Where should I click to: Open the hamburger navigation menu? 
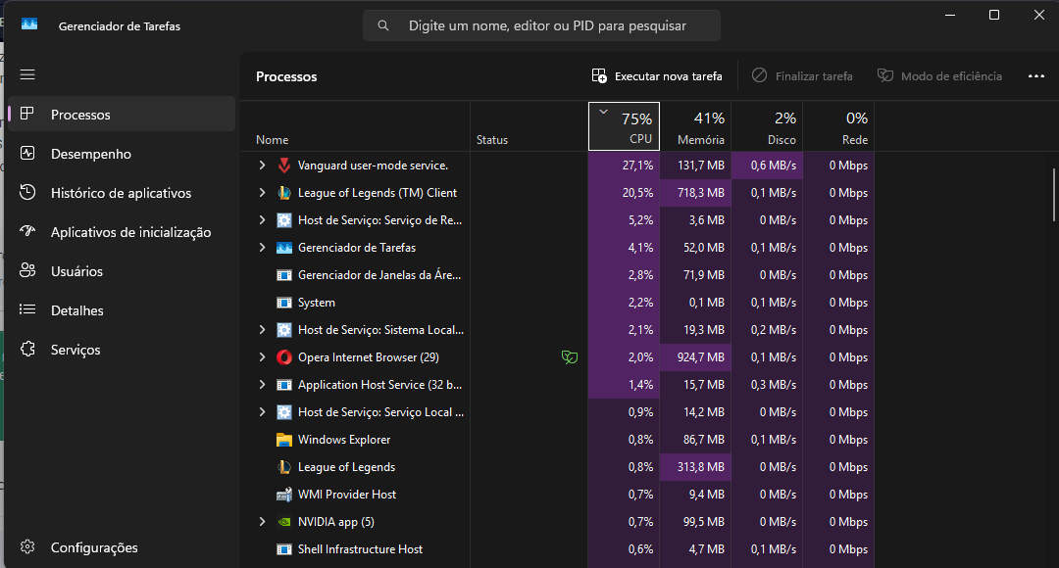point(27,74)
